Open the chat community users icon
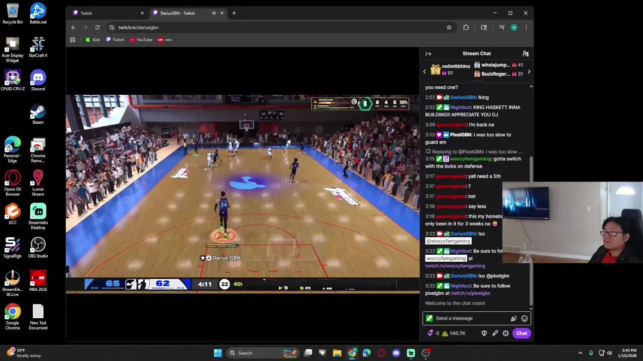The width and height of the screenshot is (643, 361). 525,54
